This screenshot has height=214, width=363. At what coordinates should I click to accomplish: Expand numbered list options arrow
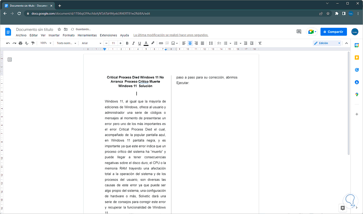tap(240, 43)
